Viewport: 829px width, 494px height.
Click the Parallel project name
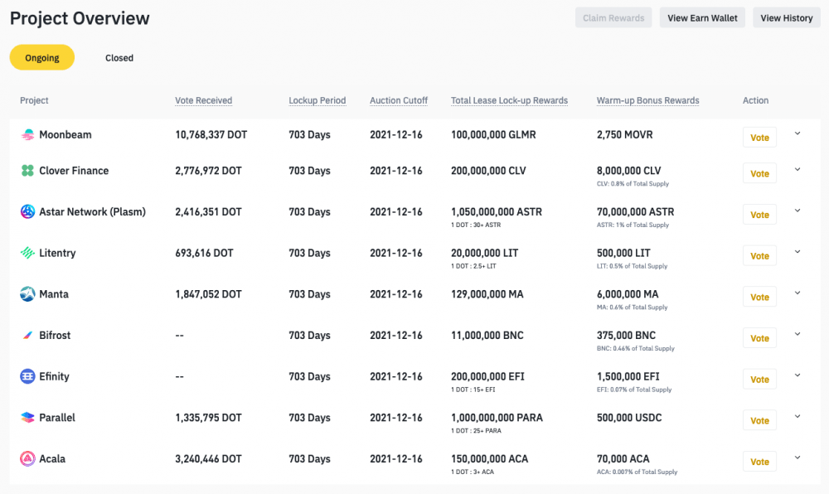(x=57, y=418)
